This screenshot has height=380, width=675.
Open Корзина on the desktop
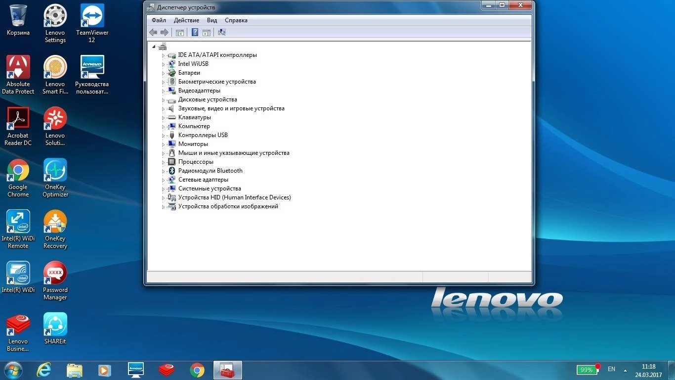(x=18, y=20)
